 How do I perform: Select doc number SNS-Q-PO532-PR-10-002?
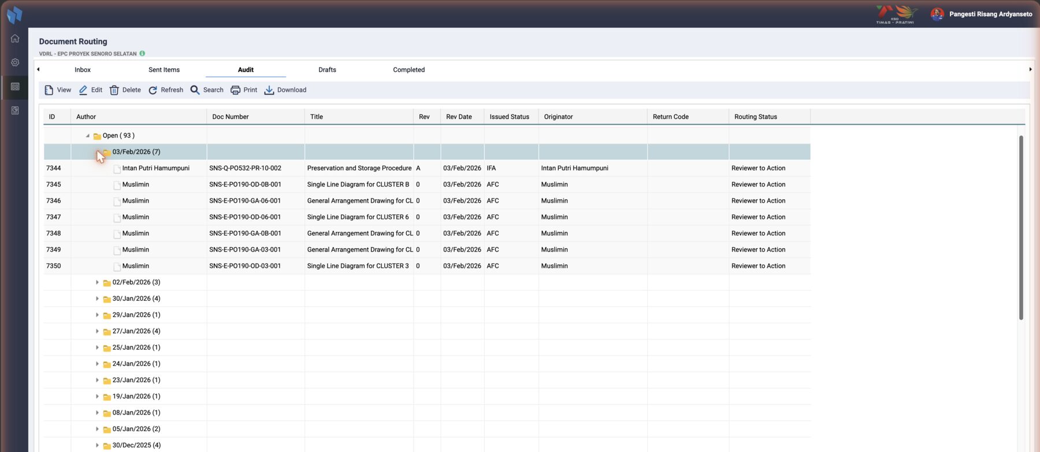click(245, 169)
